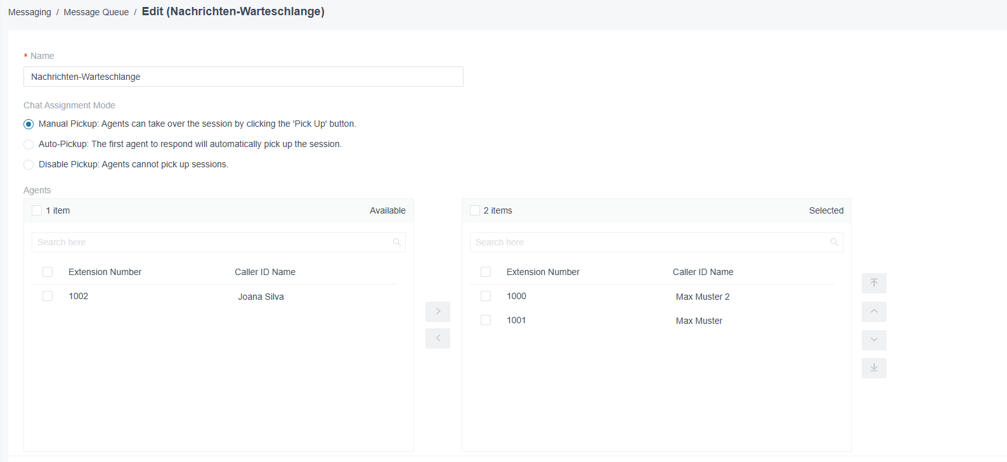Select Auto-Pickup radio option
The width and height of the screenshot is (1007, 462).
coord(29,144)
